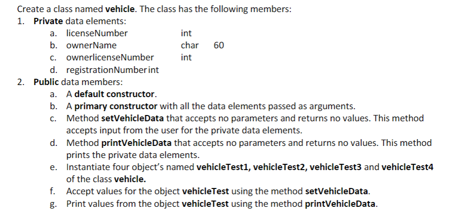The width and height of the screenshot is (452, 216).
Task: Click the bold "Private" heading text
Action: pyautogui.click(x=48, y=21)
